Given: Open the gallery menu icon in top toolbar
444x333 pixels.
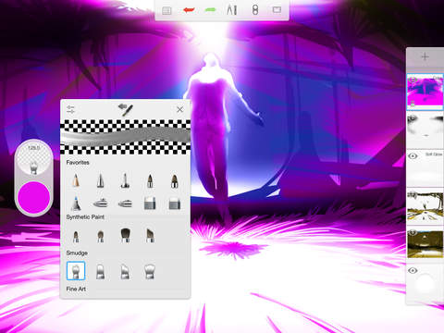Looking at the screenshot, I should coord(166,10).
